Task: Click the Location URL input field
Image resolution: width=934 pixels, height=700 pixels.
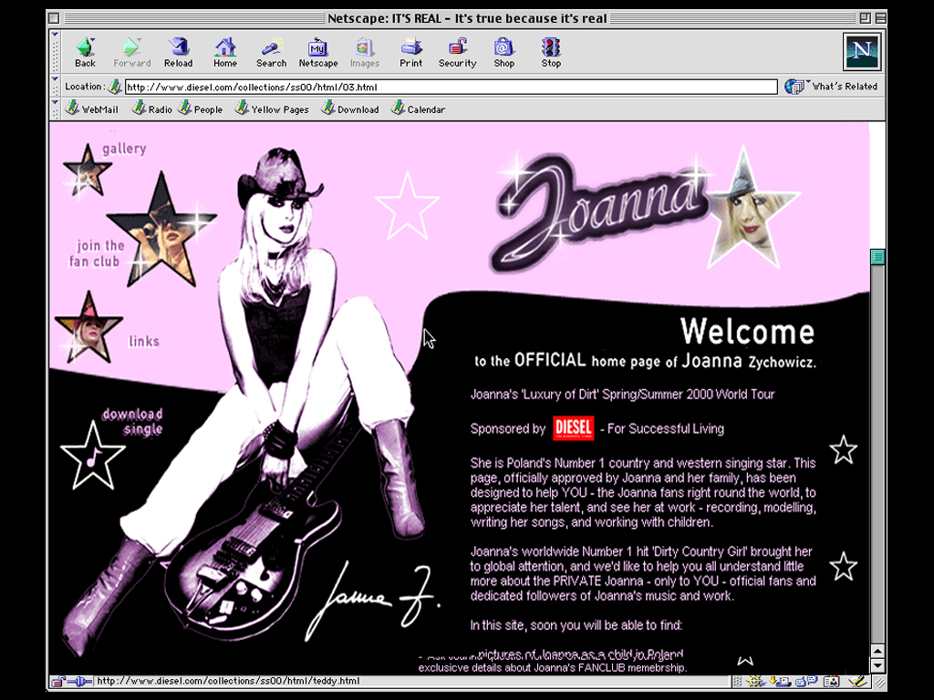Action: 451,87
